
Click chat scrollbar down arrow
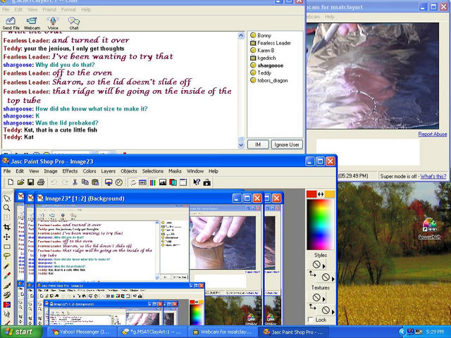241,145
